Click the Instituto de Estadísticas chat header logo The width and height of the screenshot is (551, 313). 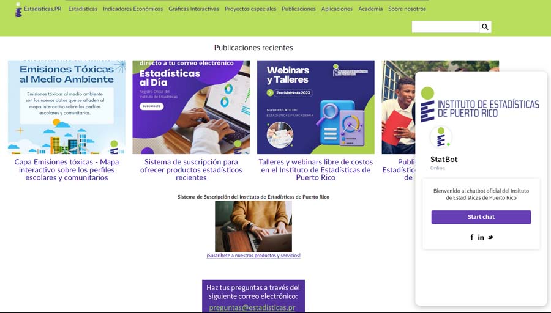point(480,105)
